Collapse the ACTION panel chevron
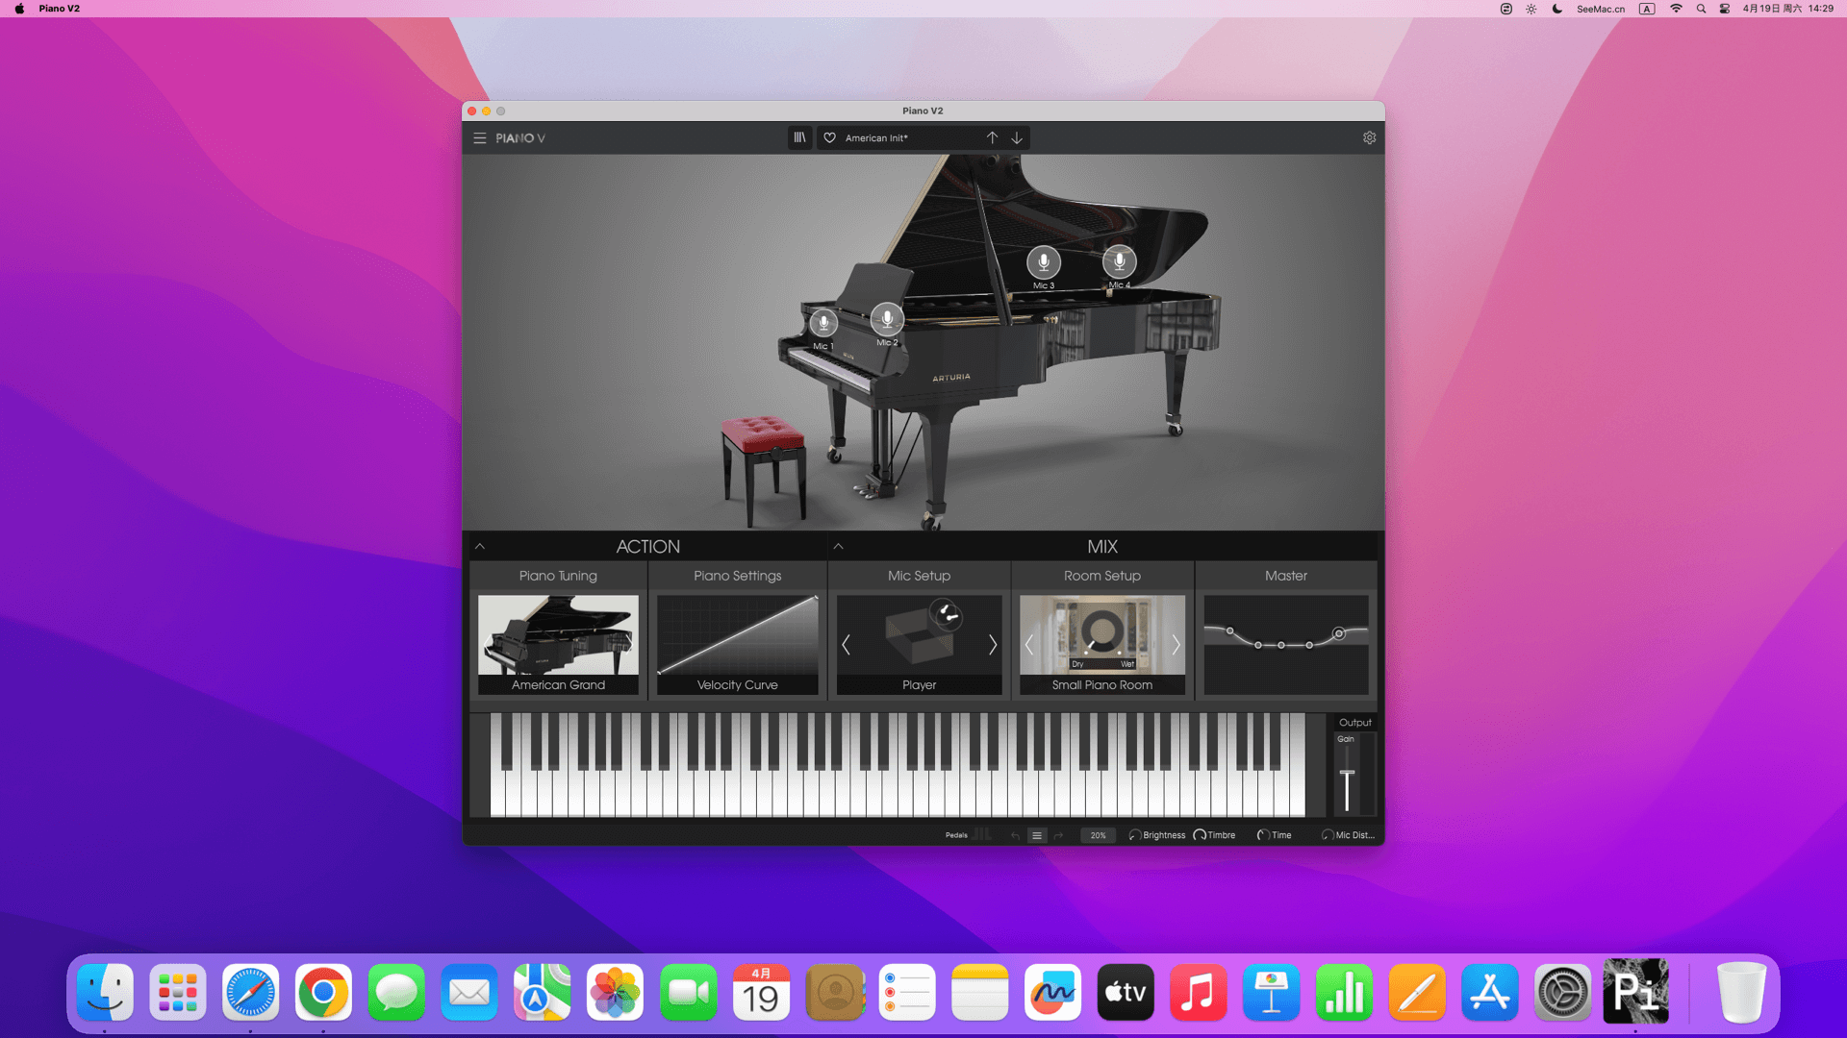1847x1038 pixels. (480, 547)
